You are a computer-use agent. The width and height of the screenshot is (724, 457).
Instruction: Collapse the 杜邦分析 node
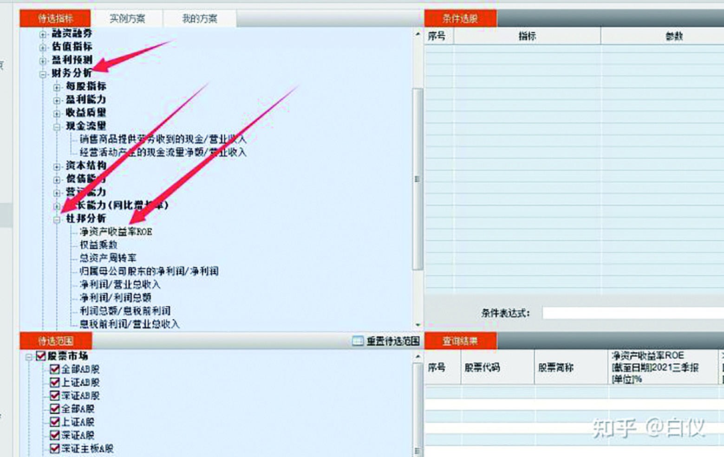(57, 219)
